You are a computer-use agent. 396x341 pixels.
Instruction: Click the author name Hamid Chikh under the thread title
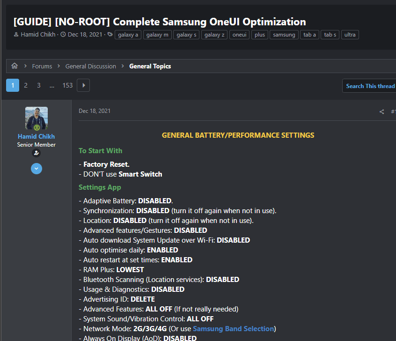[38, 35]
